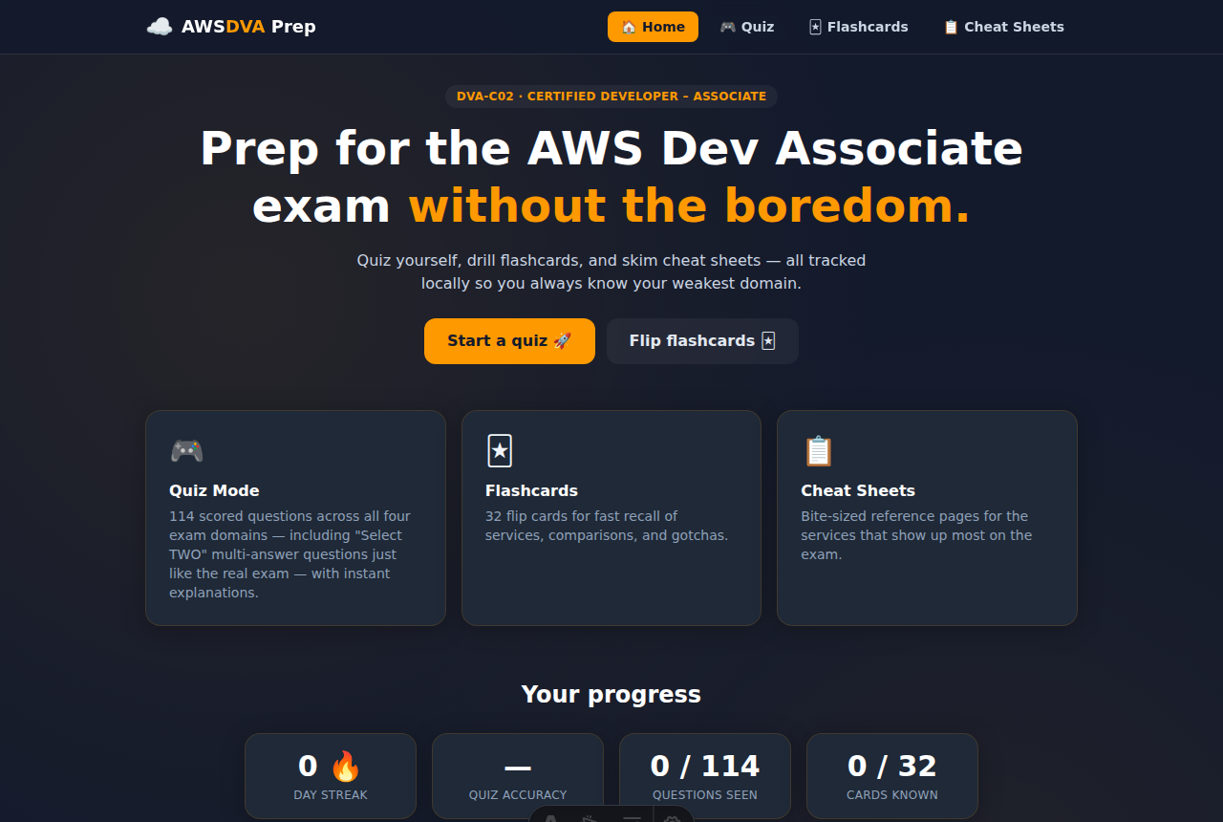Click the AWSDVA Prep brand name
The width and height of the screenshot is (1223, 822).
(248, 27)
